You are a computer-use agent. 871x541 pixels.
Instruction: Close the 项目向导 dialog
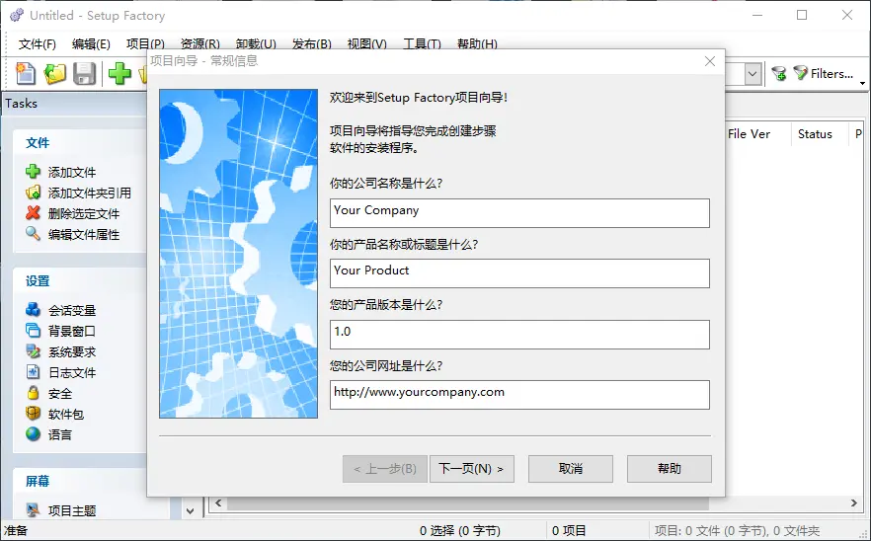(x=710, y=61)
